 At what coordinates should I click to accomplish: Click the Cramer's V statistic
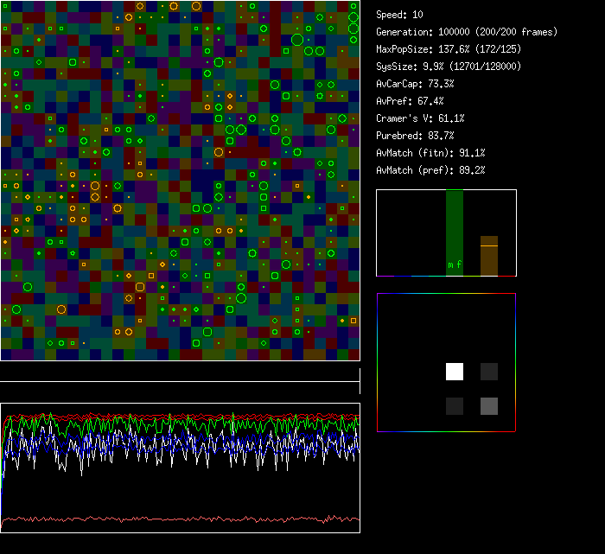[420, 118]
